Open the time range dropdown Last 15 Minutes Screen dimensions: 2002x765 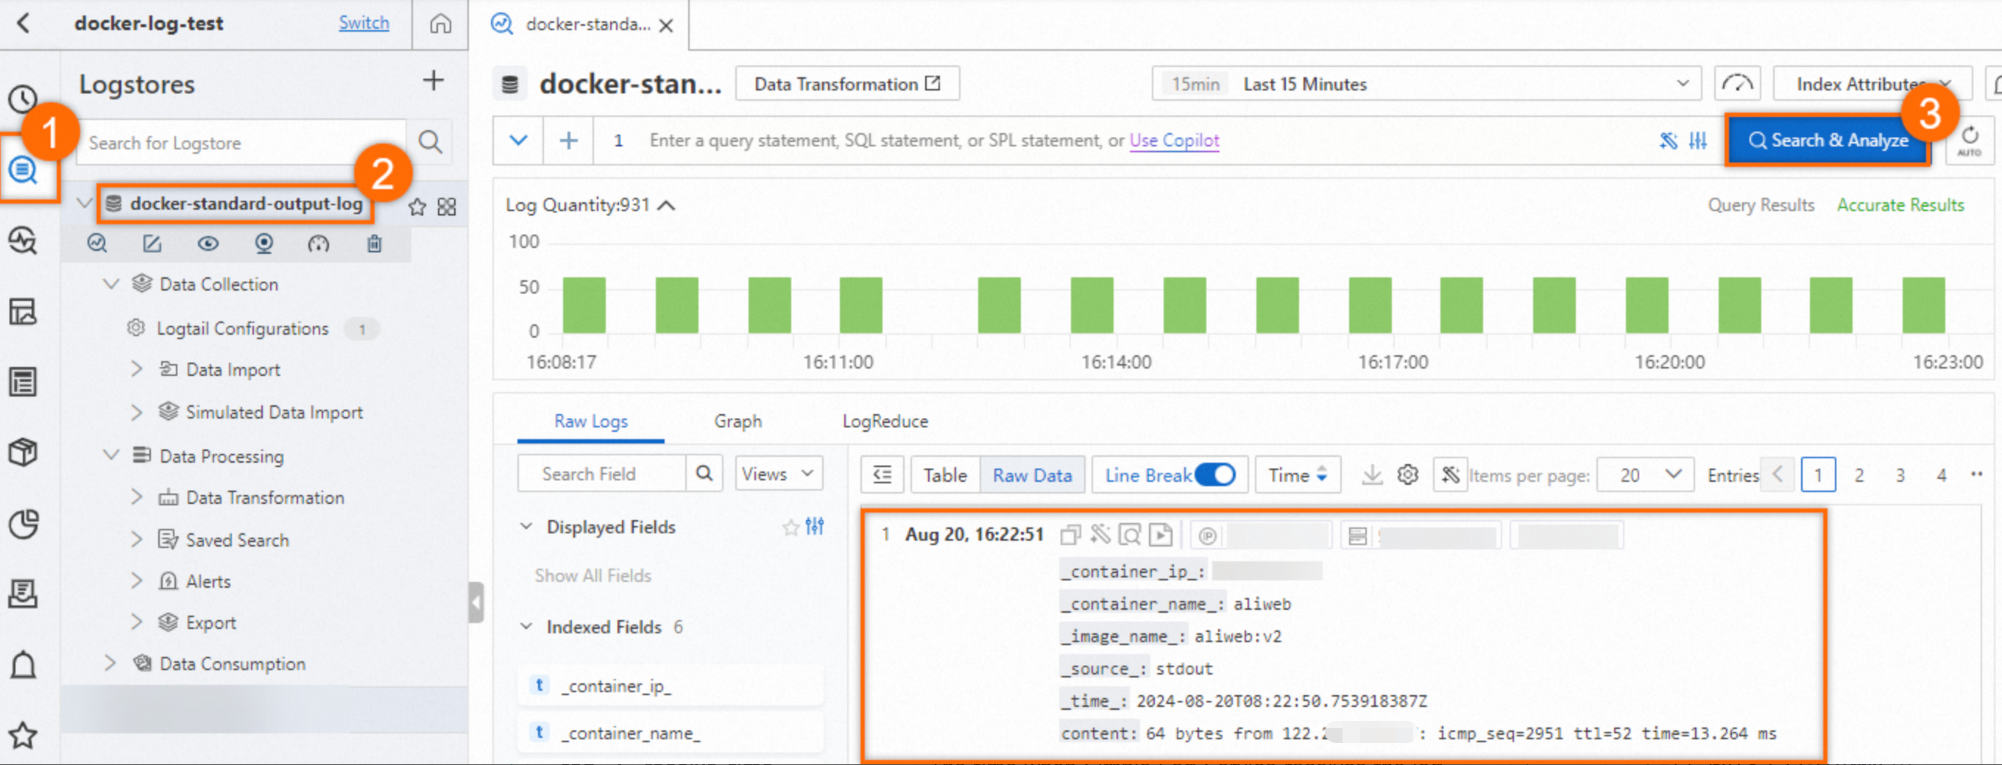1426,84
